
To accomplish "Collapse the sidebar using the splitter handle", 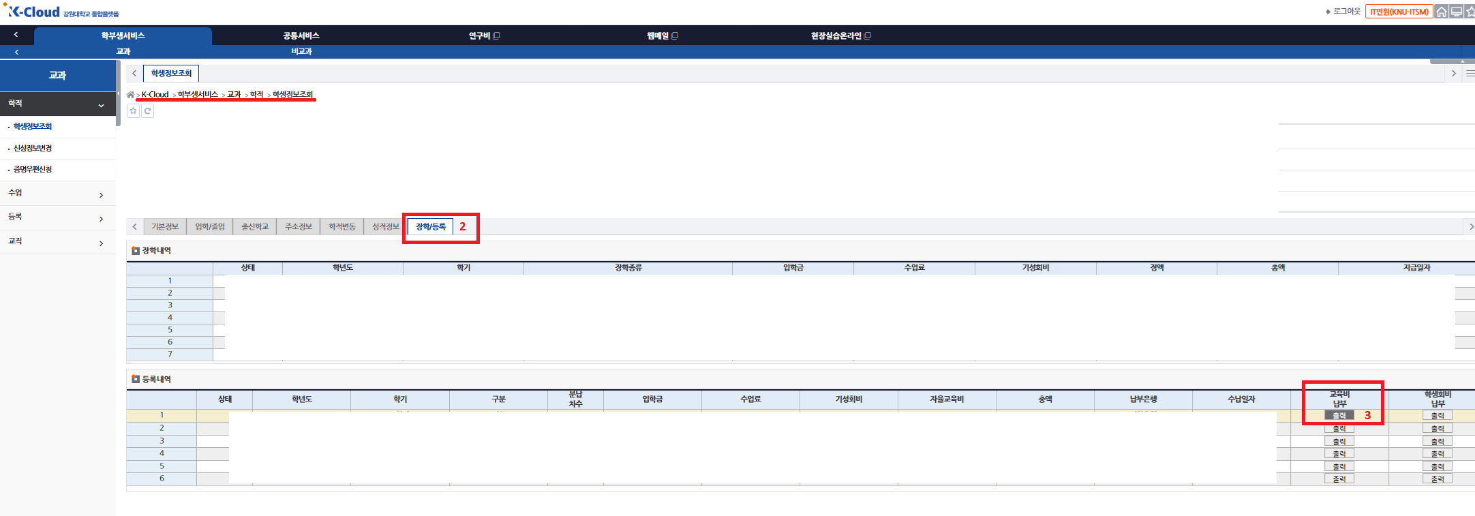I will pos(119,93).
